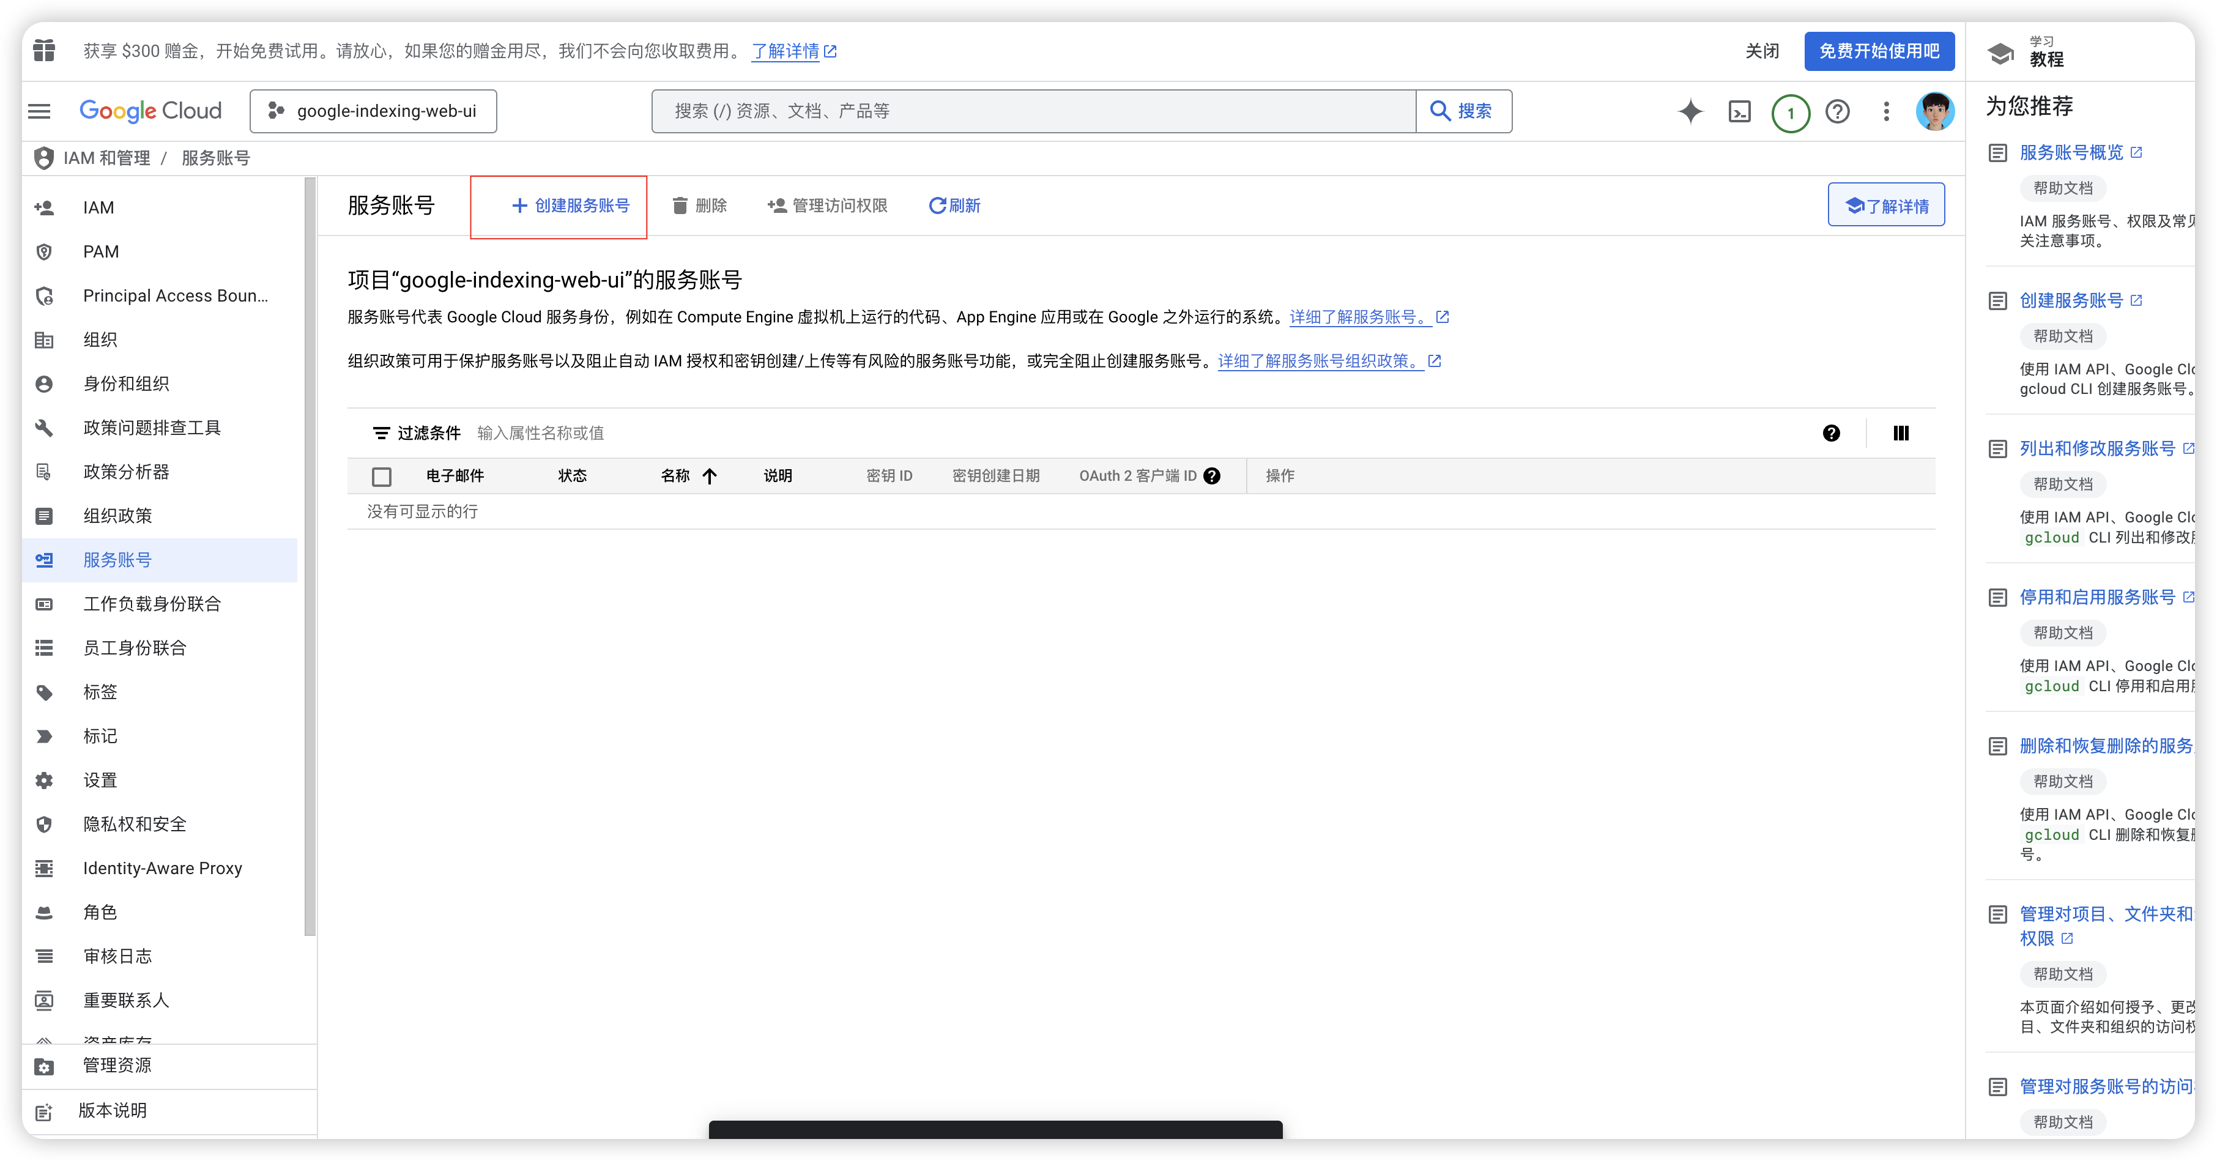Click 管理资源 at sidebar bottom
Viewport: 2217px width, 1161px height.
(x=169, y=1066)
